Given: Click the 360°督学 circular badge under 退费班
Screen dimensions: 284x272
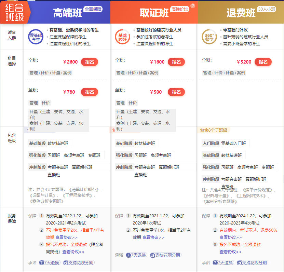Looking at the screenshot, I should tap(209, 37).
